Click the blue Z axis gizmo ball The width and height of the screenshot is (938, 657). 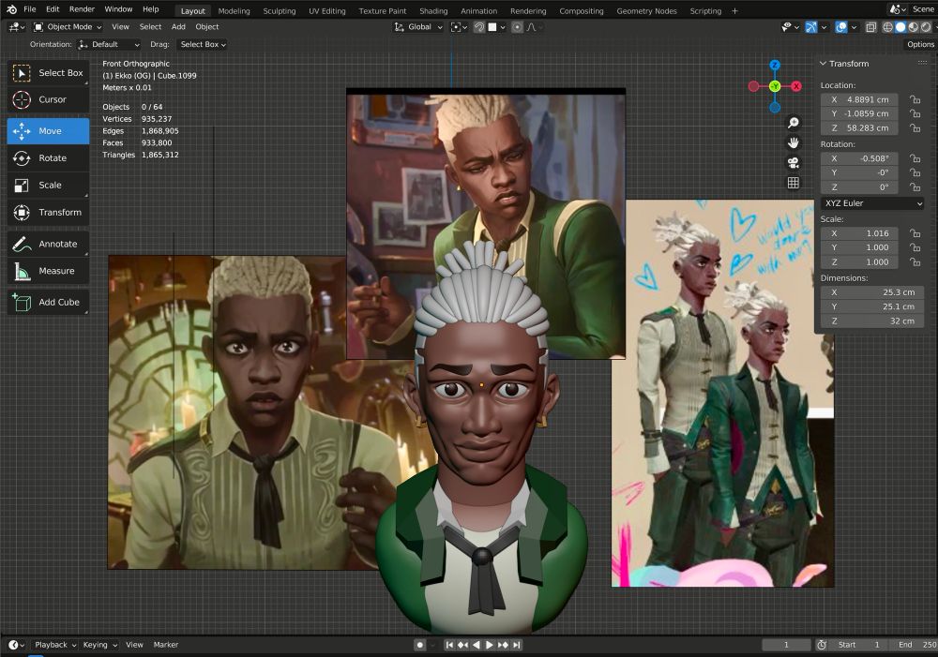775,66
